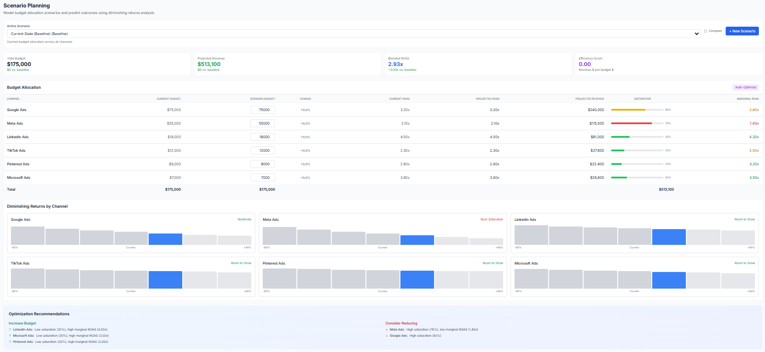Click the SATURATION column header
The height and width of the screenshot is (352, 765).
coord(642,99)
